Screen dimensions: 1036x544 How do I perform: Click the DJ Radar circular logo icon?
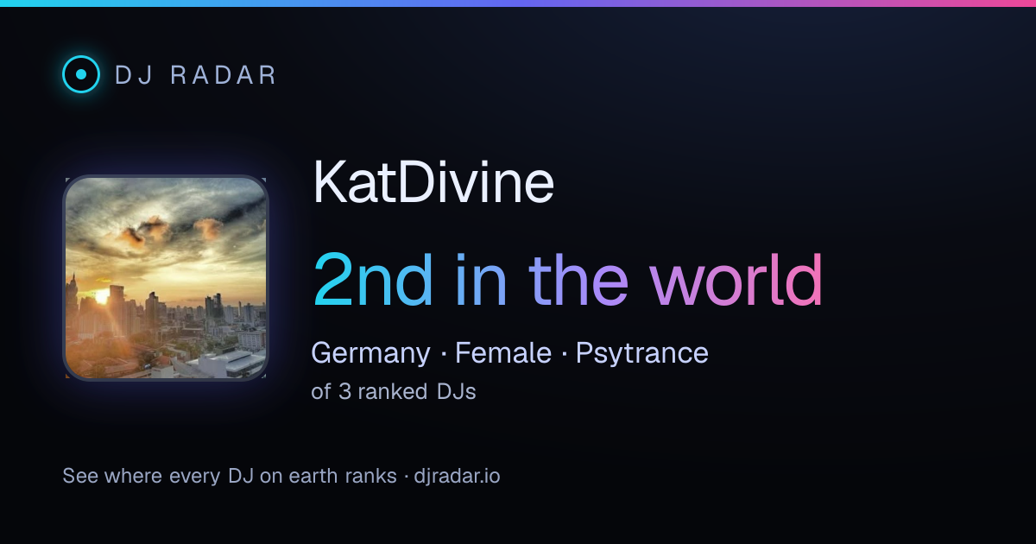(81, 74)
